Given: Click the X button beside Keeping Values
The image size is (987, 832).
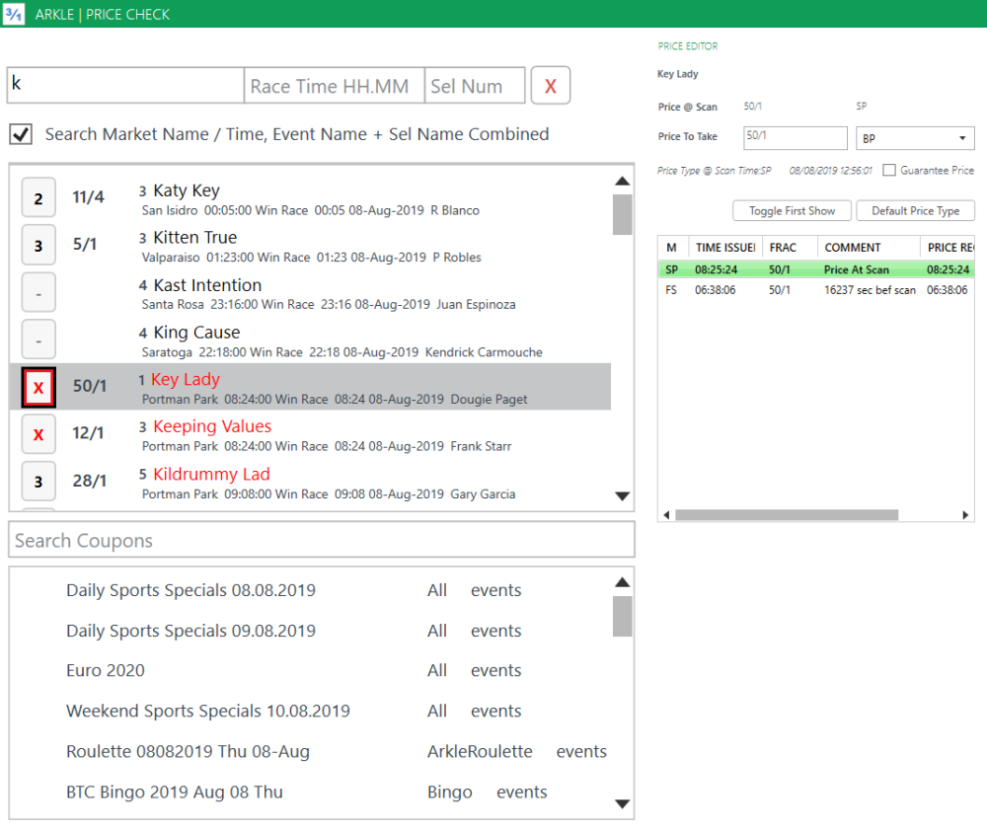Looking at the screenshot, I should pos(38,434).
